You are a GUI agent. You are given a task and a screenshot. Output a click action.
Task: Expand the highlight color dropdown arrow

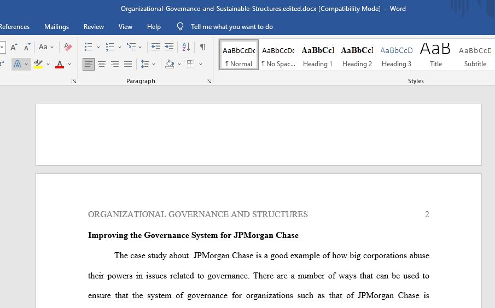(x=48, y=64)
